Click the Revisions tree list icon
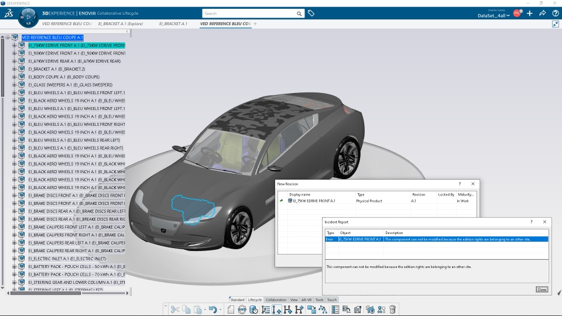562x316 pixels. click(266, 309)
